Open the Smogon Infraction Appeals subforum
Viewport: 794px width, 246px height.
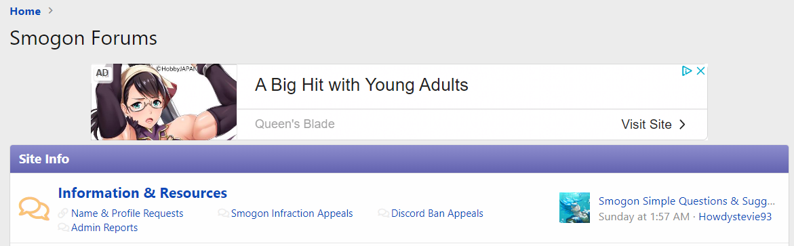292,213
